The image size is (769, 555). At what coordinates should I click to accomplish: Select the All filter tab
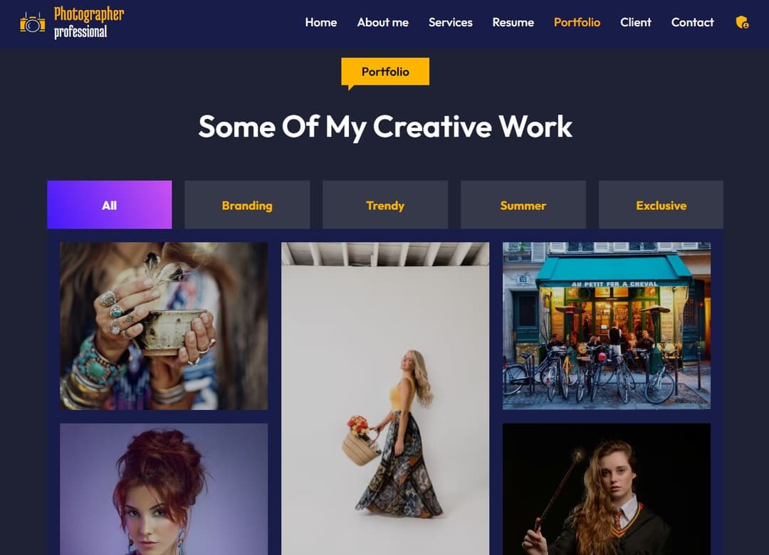click(x=110, y=205)
